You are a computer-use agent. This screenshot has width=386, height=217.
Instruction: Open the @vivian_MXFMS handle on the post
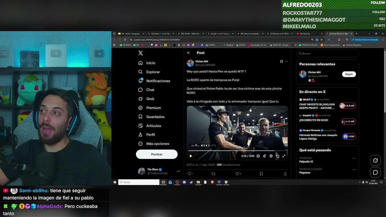(205, 65)
